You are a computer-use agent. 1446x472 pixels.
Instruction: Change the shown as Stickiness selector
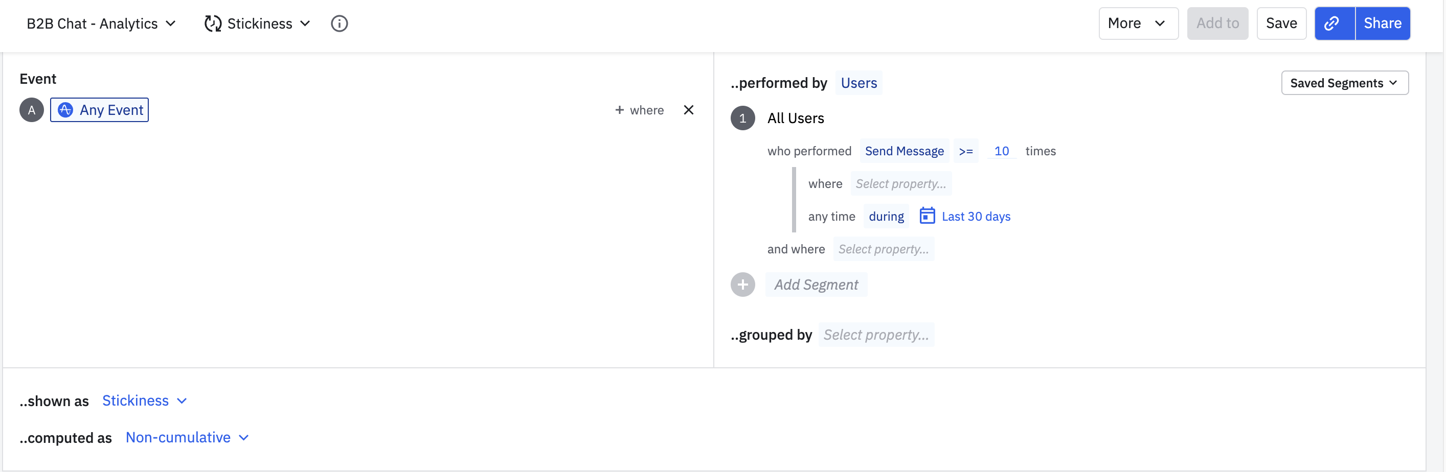[x=144, y=401]
